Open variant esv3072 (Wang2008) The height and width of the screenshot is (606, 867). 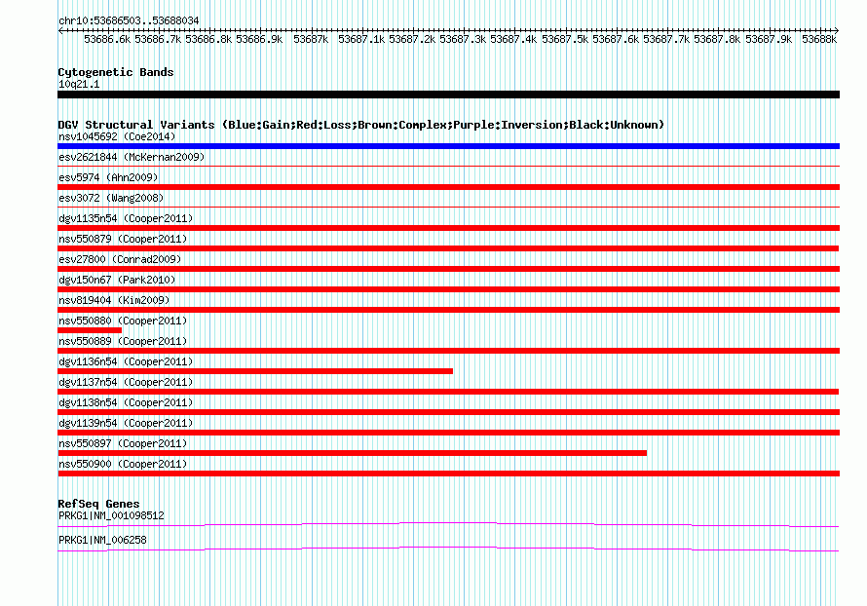coord(111,198)
